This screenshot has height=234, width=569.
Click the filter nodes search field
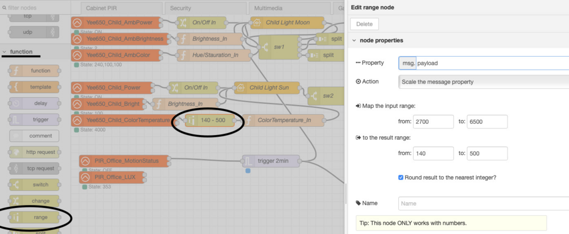[35, 7]
